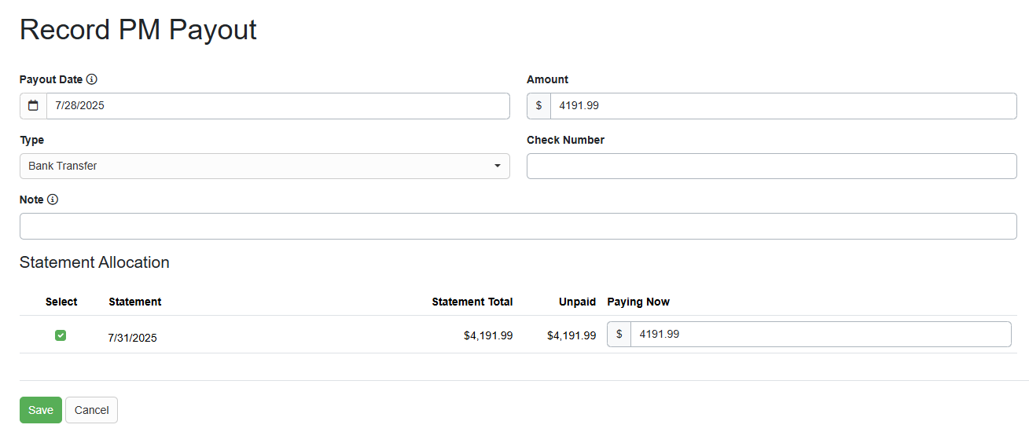Open the Type dropdown showing Bank Transfer
This screenshot has height=432, width=1029.
[x=264, y=166]
